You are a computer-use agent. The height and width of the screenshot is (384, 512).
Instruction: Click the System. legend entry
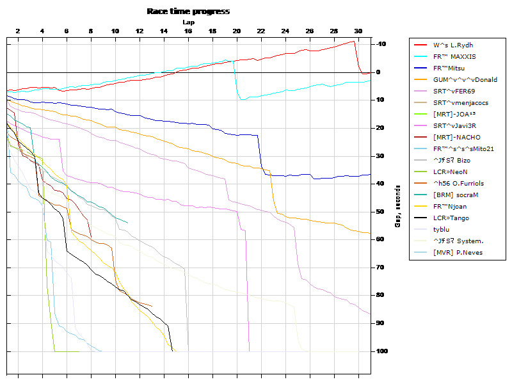click(x=458, y=241)
